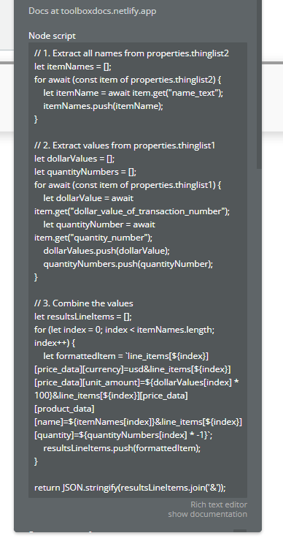Click the 'for await' line for thinglist2

pyautogui.click(x=128, y=80)
